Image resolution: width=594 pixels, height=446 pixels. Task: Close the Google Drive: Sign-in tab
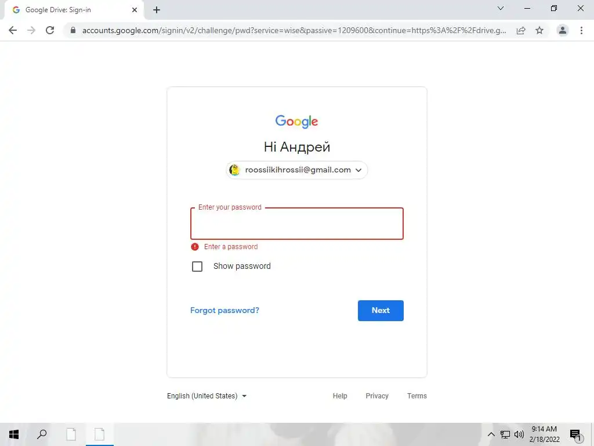pos(135,10)
